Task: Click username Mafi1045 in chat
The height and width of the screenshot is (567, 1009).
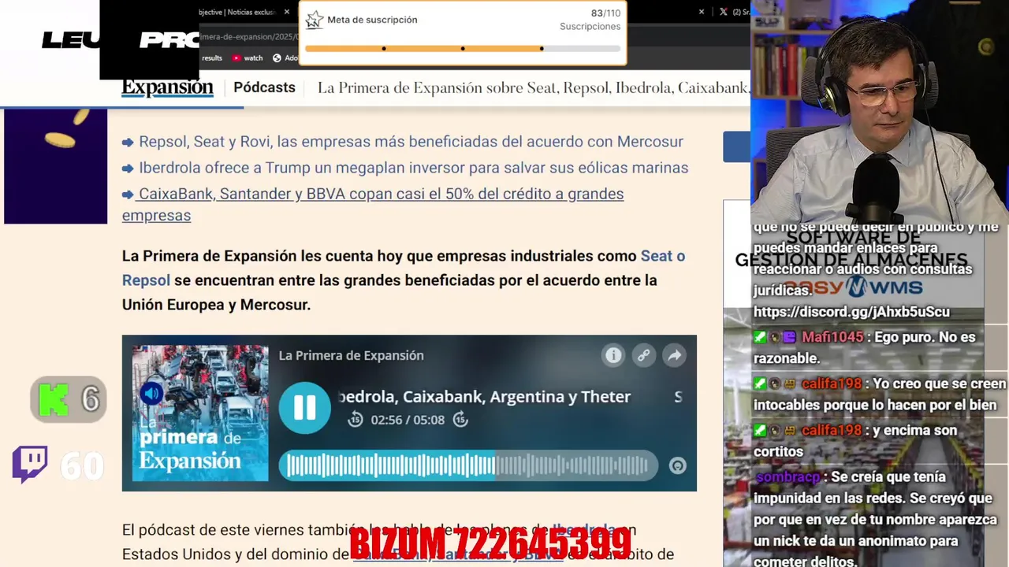Action: click(x=832, y=337)
